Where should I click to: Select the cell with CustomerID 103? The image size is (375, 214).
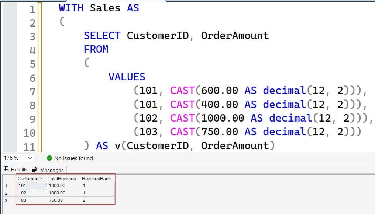pyautogui.click(x=31, y=200)
